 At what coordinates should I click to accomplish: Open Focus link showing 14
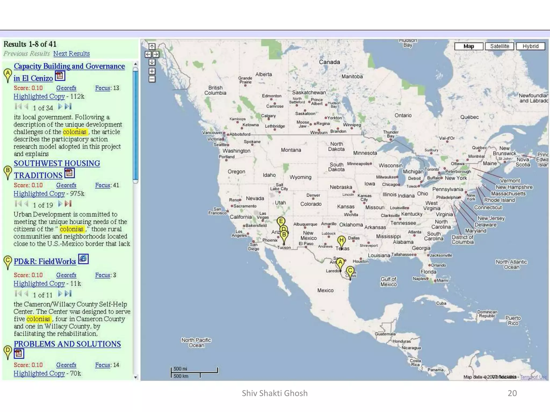point(103,365)
